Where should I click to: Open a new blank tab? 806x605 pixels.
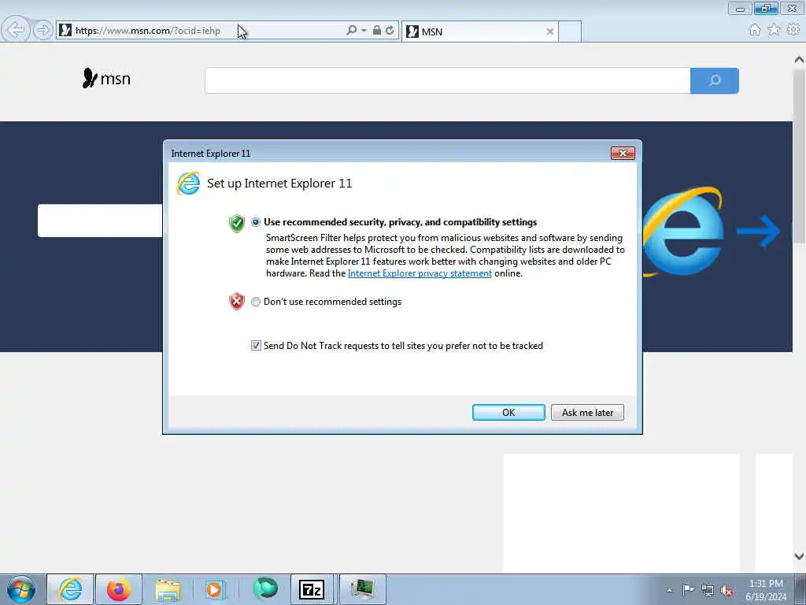[x=570, y=32]
